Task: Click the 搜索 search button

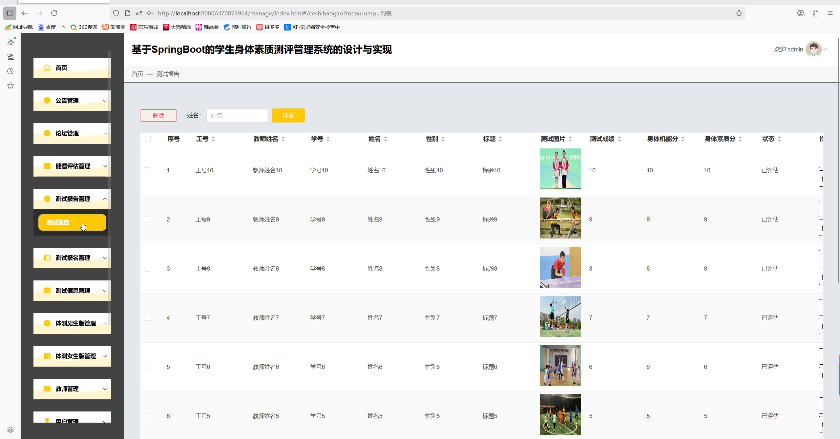Action: [x=288, y=115]
